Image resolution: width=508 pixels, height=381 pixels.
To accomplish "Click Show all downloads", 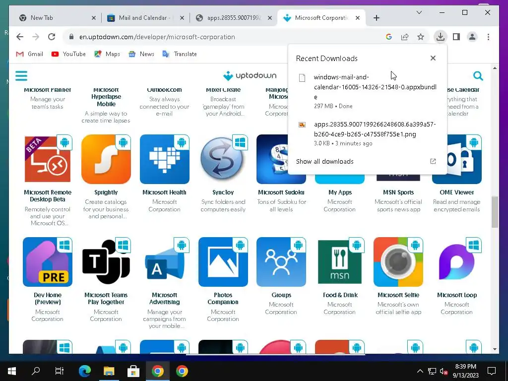I will [x=324, y=161].
